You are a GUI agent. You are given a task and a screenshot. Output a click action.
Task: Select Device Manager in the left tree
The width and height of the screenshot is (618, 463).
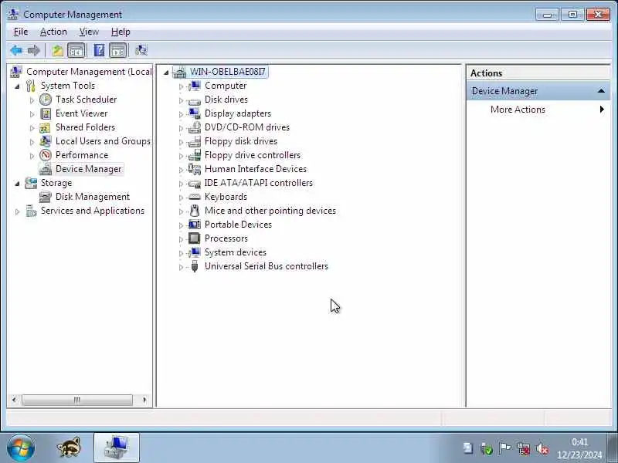[x=88, y=169]
